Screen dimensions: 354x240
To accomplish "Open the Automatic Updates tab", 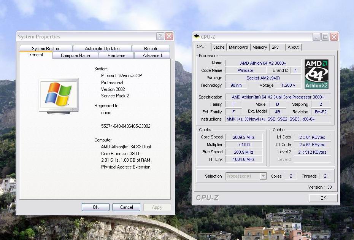I will (x=102, y=49).
